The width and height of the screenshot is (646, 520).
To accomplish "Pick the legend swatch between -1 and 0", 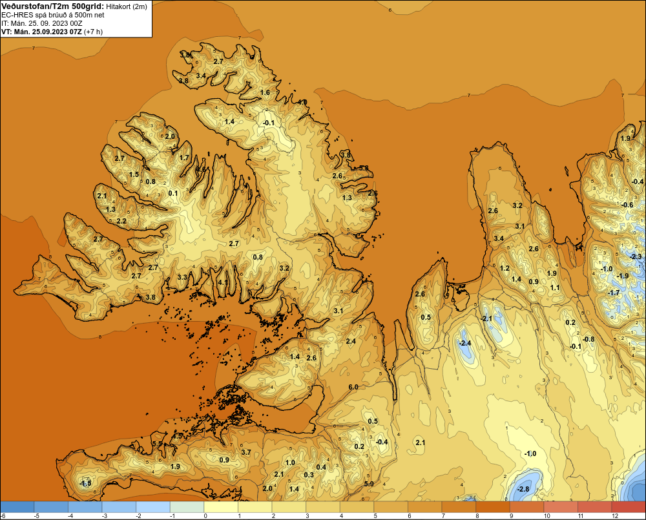I will [187, 507].
